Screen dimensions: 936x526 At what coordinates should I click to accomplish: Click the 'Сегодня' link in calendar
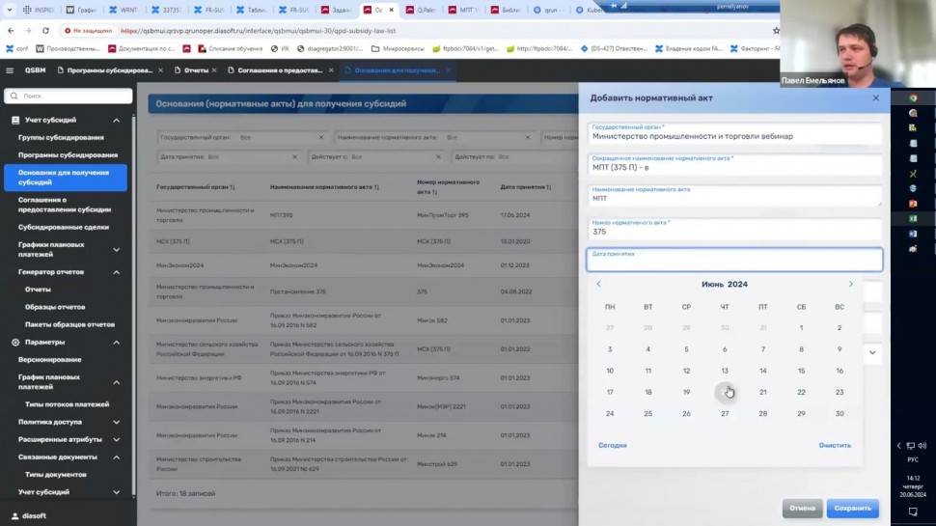[612, 445]
